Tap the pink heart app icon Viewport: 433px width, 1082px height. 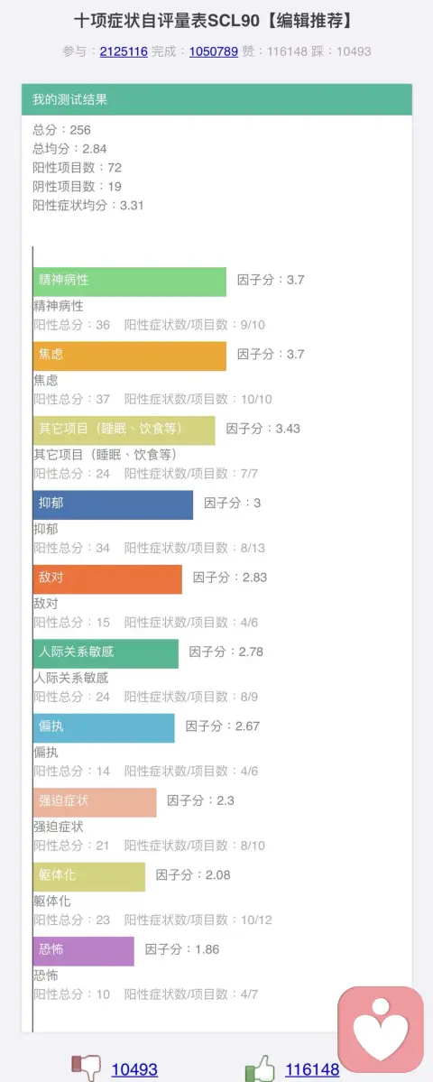click(380, 1029)
